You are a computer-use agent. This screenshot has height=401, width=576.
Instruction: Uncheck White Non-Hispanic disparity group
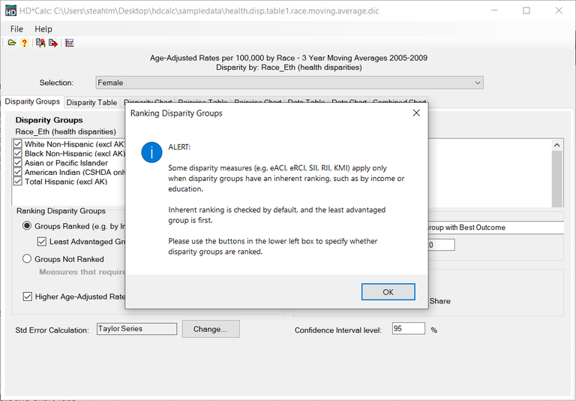click(x=19, y=144)
